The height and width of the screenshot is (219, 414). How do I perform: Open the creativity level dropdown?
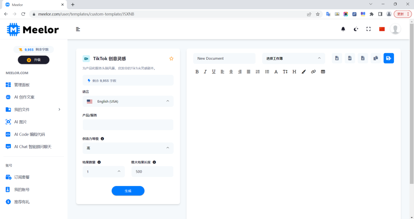[128, 148]
